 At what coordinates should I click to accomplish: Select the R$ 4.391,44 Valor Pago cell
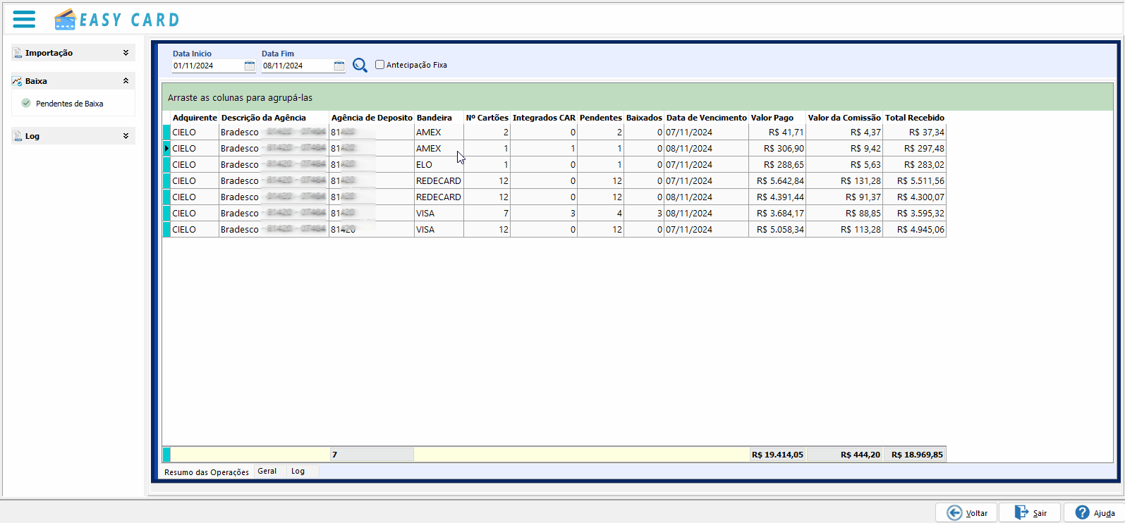click(x=777, y=197)
